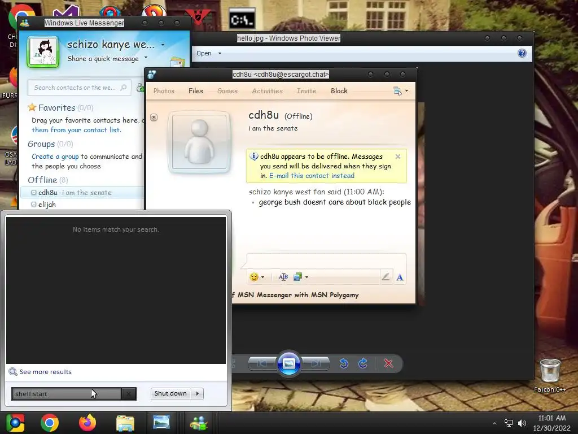The image size is (578, 434).
Task: Open the clock and date in taskbar
Action: pyautogui.click(x=551, y=423)
